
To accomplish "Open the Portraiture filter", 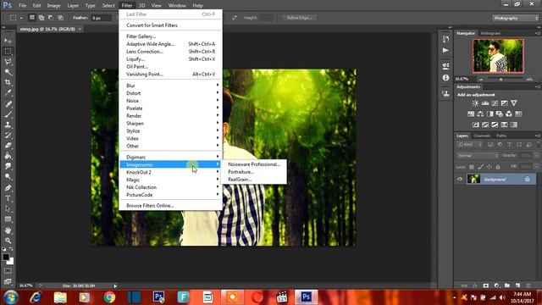I will click(x=254, y=172).
